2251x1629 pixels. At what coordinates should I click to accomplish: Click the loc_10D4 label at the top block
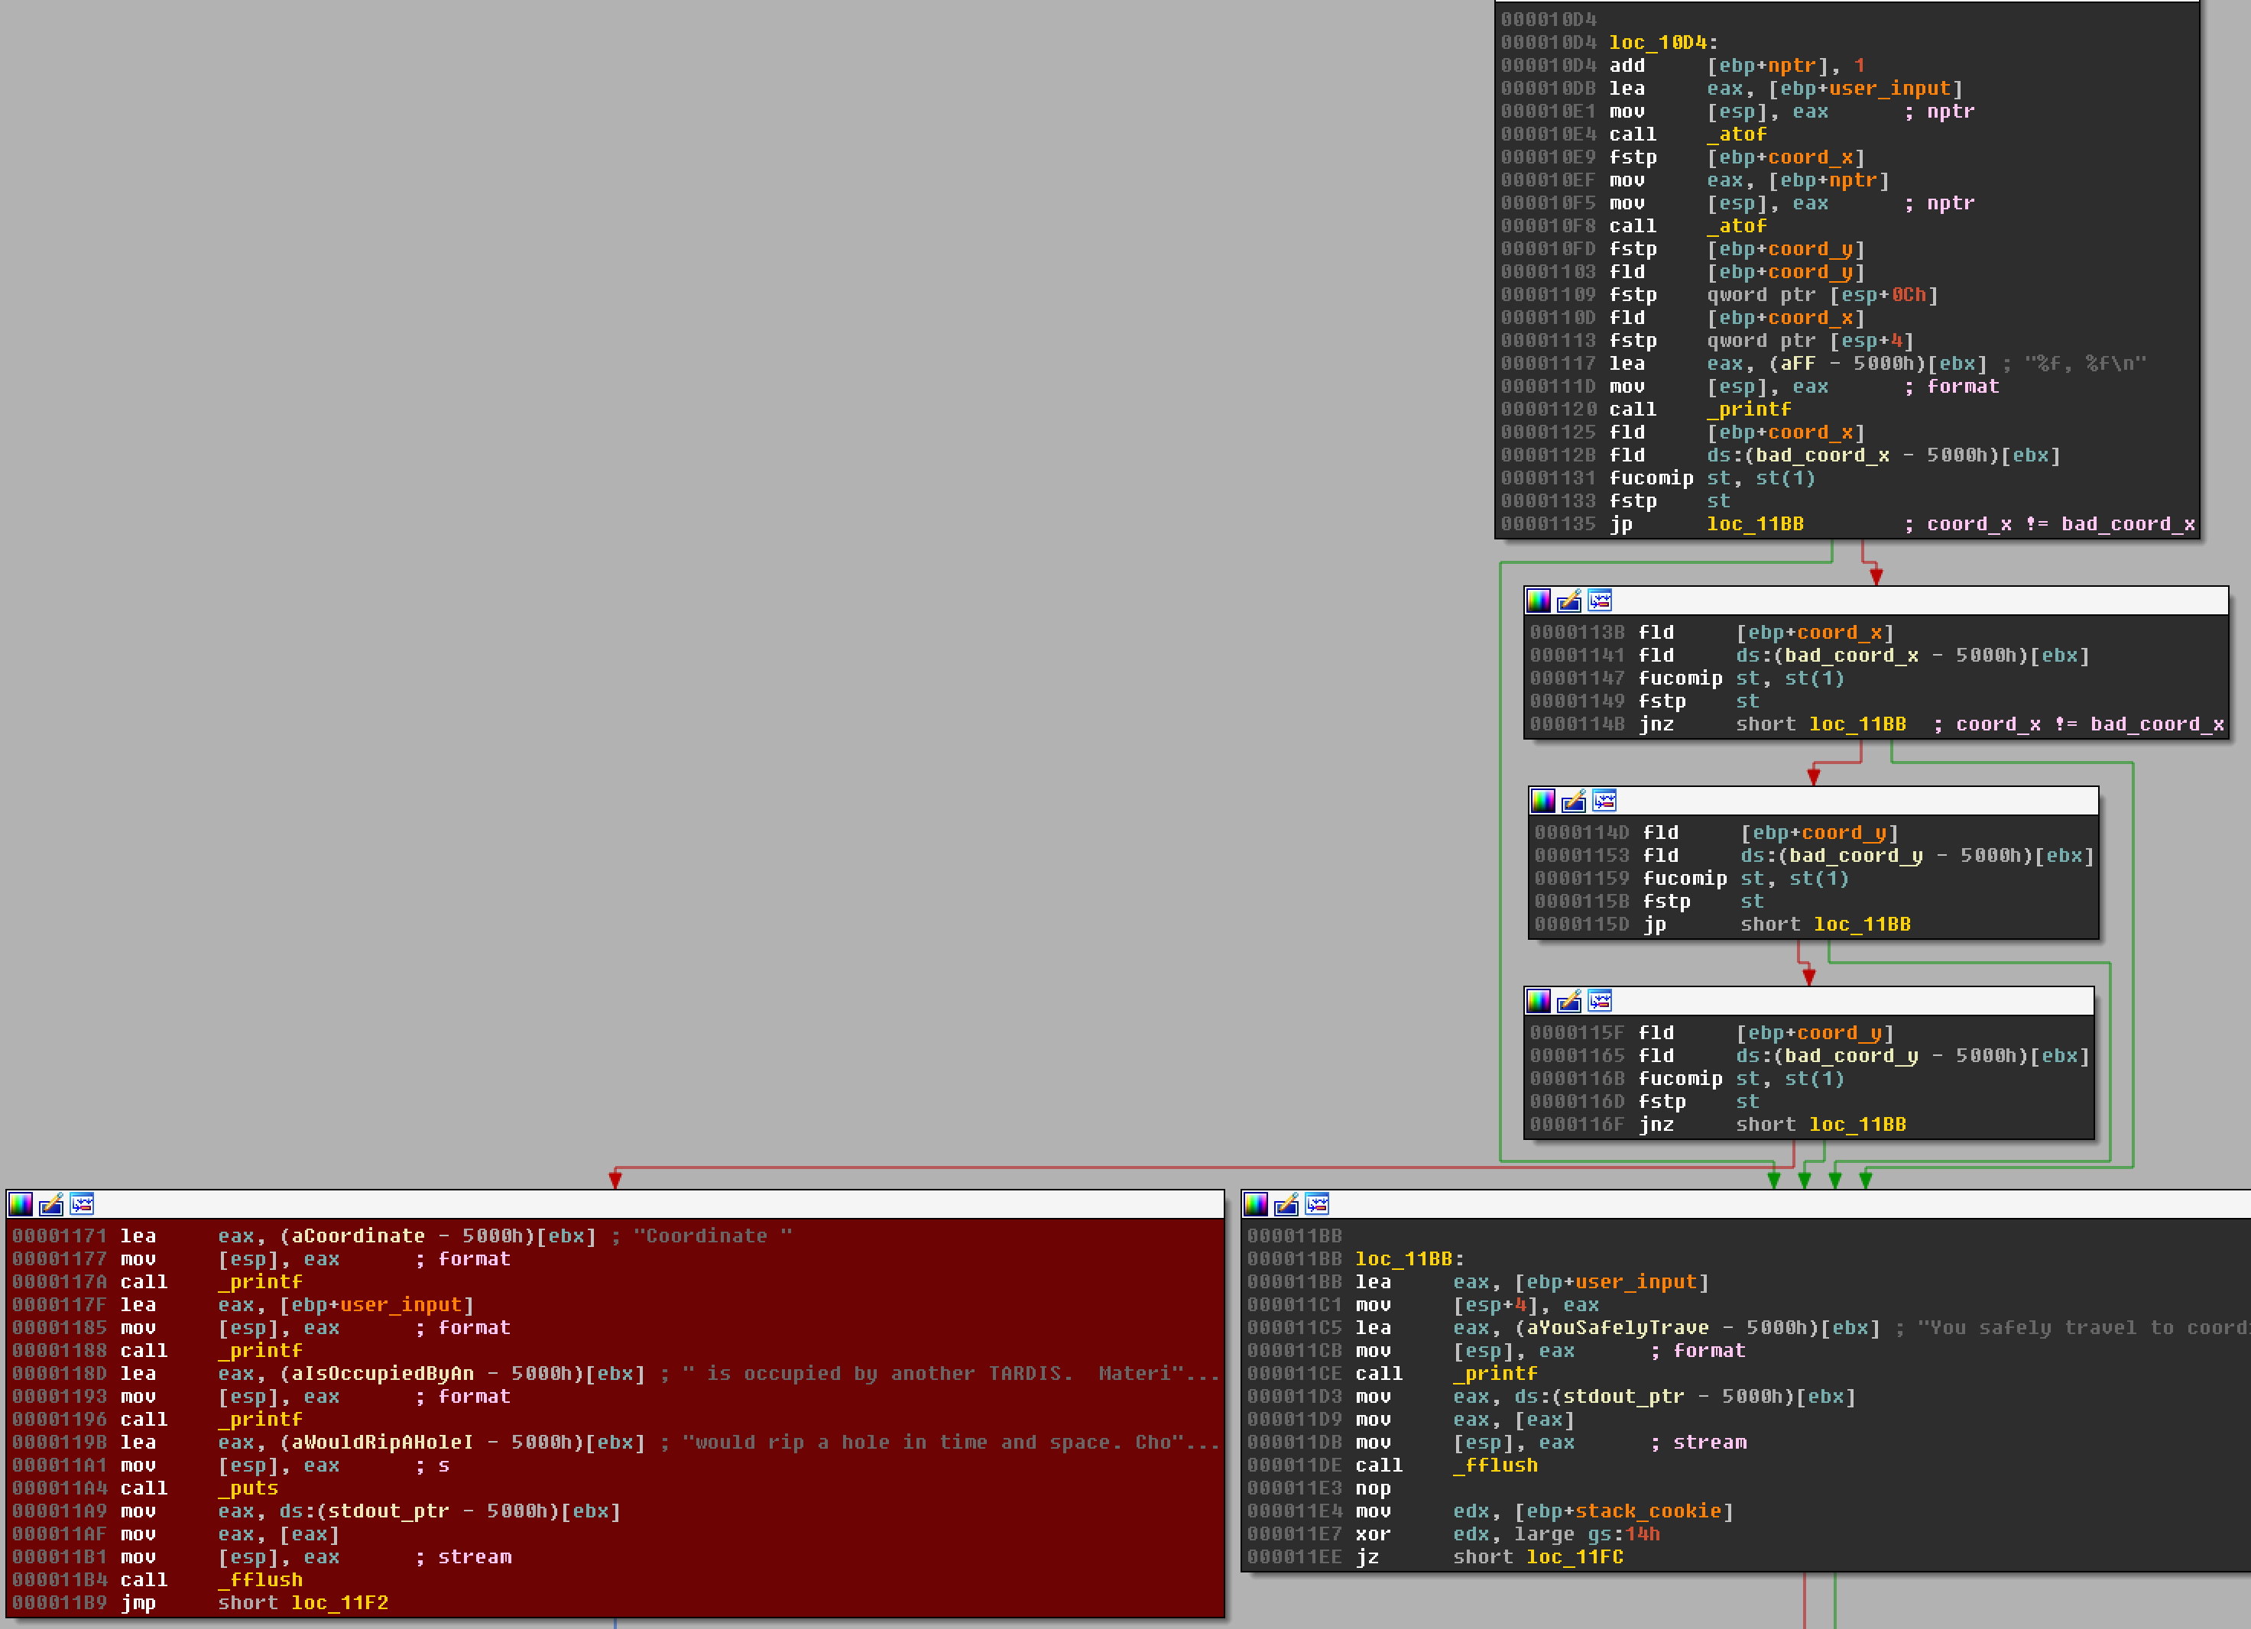point(1657,43)
